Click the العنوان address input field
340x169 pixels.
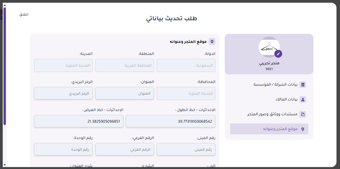click(x=125, y=93)
